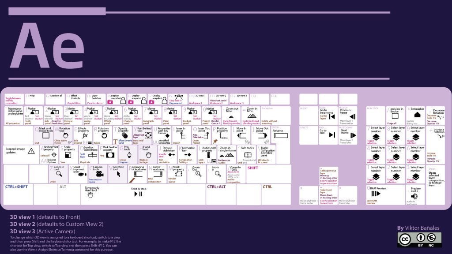This screenshot has width=452, height=254.
Task: Select the Hand tool icon on H key
Action: [148, 155]
